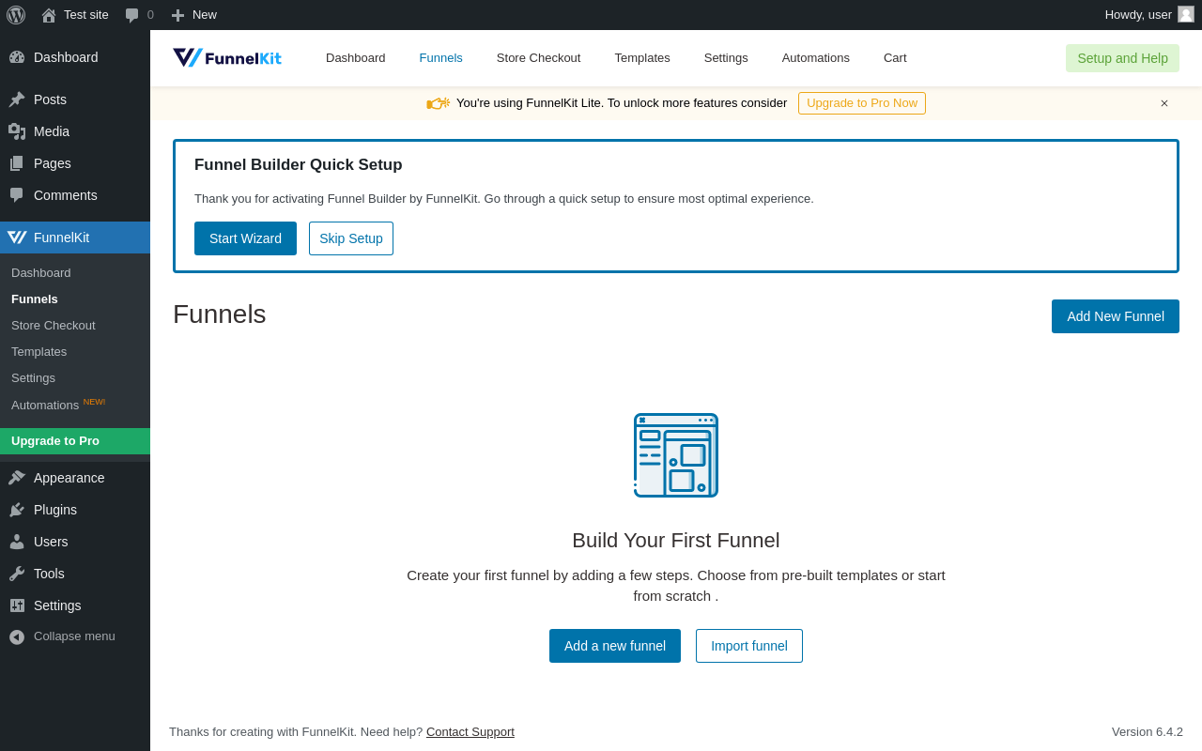The image size is (1202, 751).
Task: Open the Funnels tab in FunnelKit header
Action: 441,58
